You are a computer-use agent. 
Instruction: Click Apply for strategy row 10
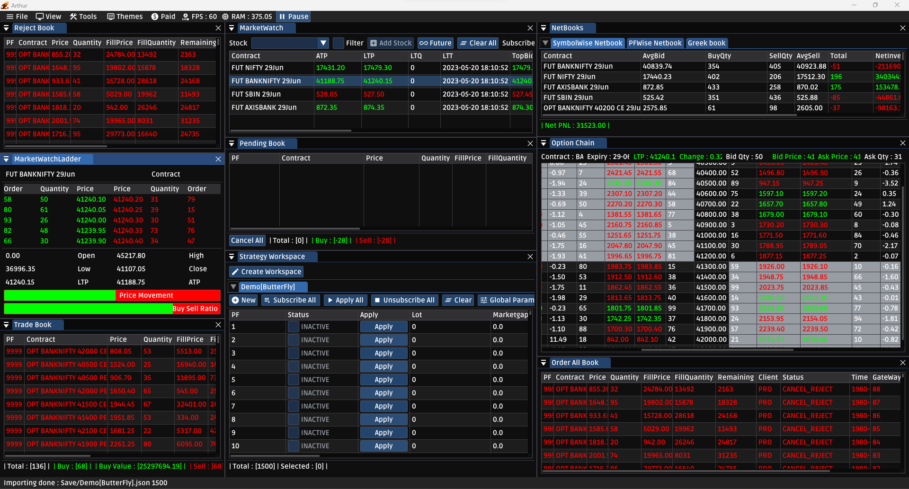[383, 446]
